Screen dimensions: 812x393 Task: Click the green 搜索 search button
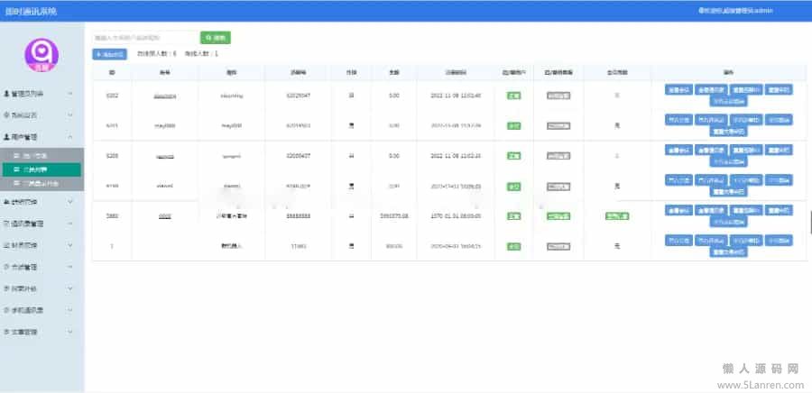coord(216,38)
